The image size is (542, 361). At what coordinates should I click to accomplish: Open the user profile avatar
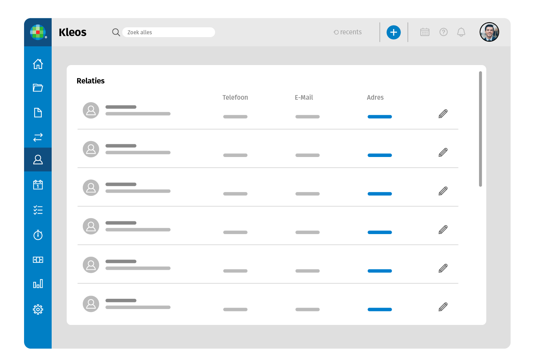pos(489,32)
